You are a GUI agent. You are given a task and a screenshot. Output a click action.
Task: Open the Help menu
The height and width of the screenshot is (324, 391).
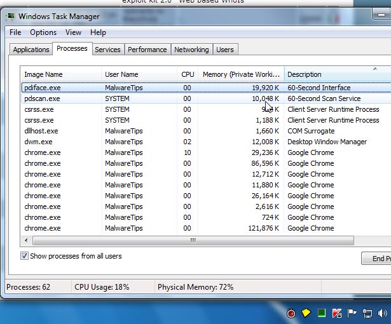point(98,32)
